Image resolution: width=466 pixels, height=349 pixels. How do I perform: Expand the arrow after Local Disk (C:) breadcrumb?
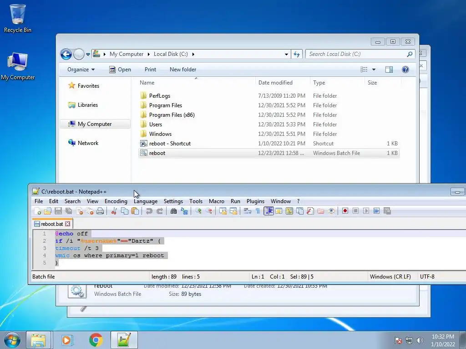193,54
